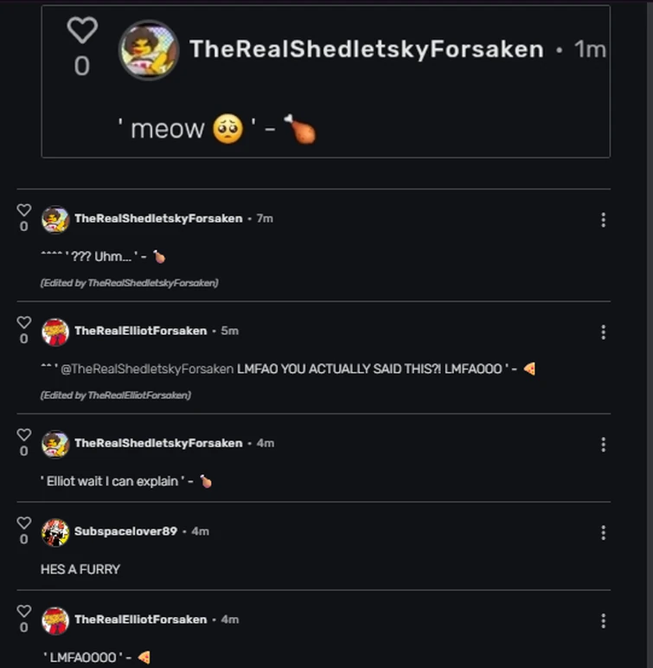Like the 'LMFAO YOU ACTUALLY SAID THIS' comment

click(x=24, y=323)
